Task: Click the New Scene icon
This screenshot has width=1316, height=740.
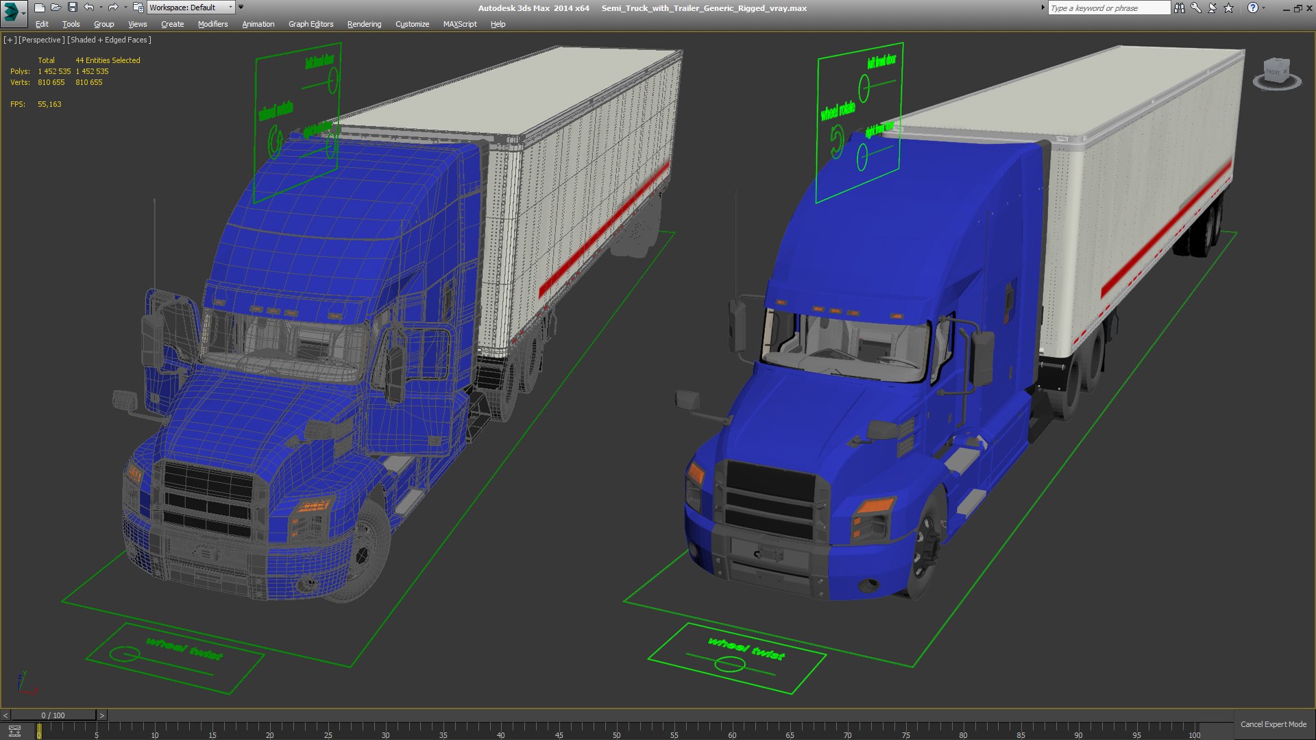Action: coord(40,8)
